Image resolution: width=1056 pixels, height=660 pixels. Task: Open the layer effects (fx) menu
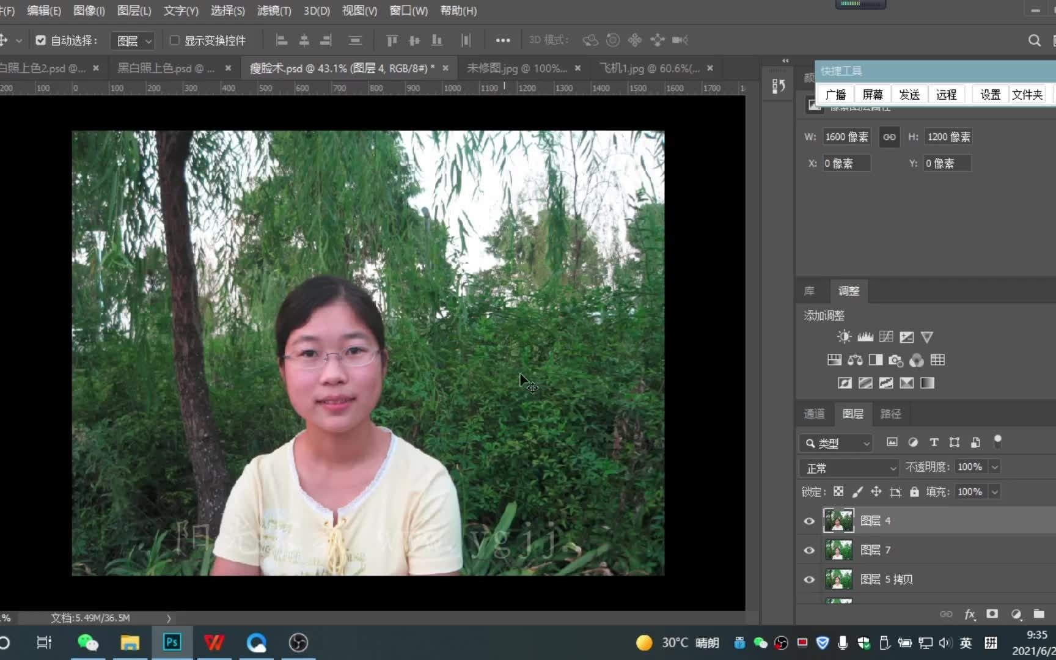coord(969,614)
